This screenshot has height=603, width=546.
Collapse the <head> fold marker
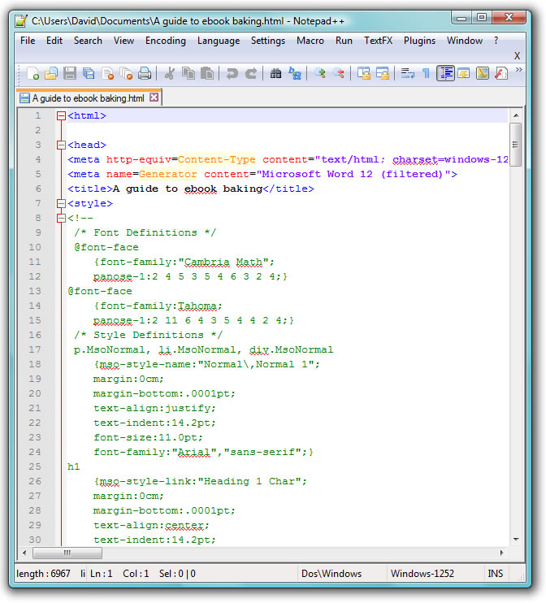[61, 145]
